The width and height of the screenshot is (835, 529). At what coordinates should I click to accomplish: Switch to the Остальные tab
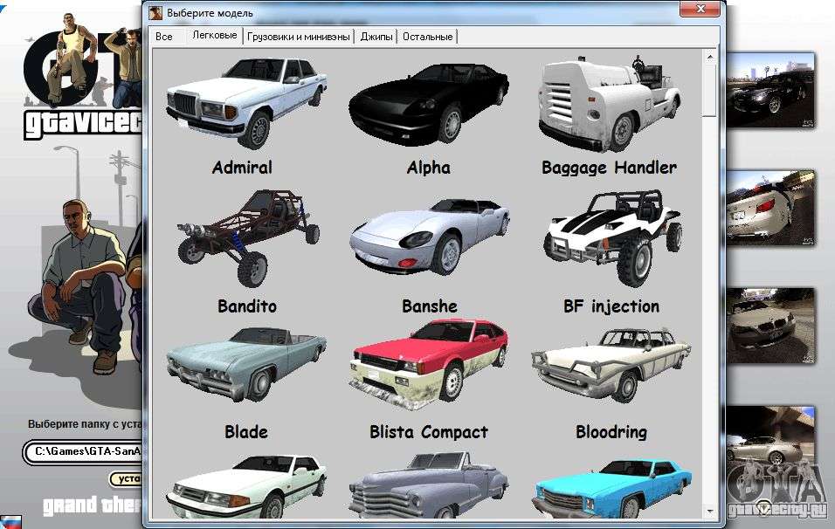point(428,37)
